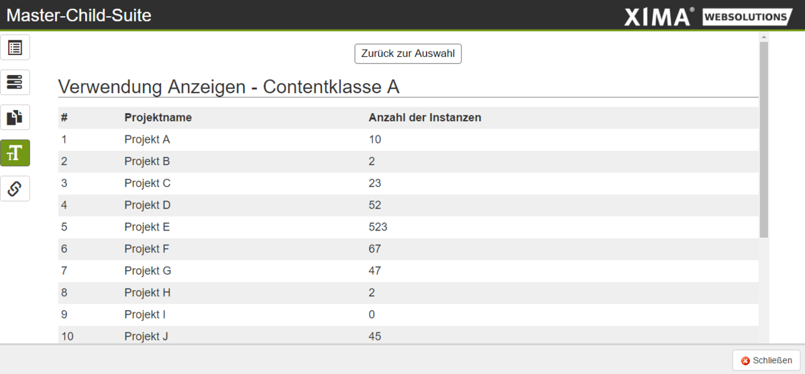Screen dimensions: 805x374
Task: Open the list view sidebar icon
Action: click(x=15, y=48)
